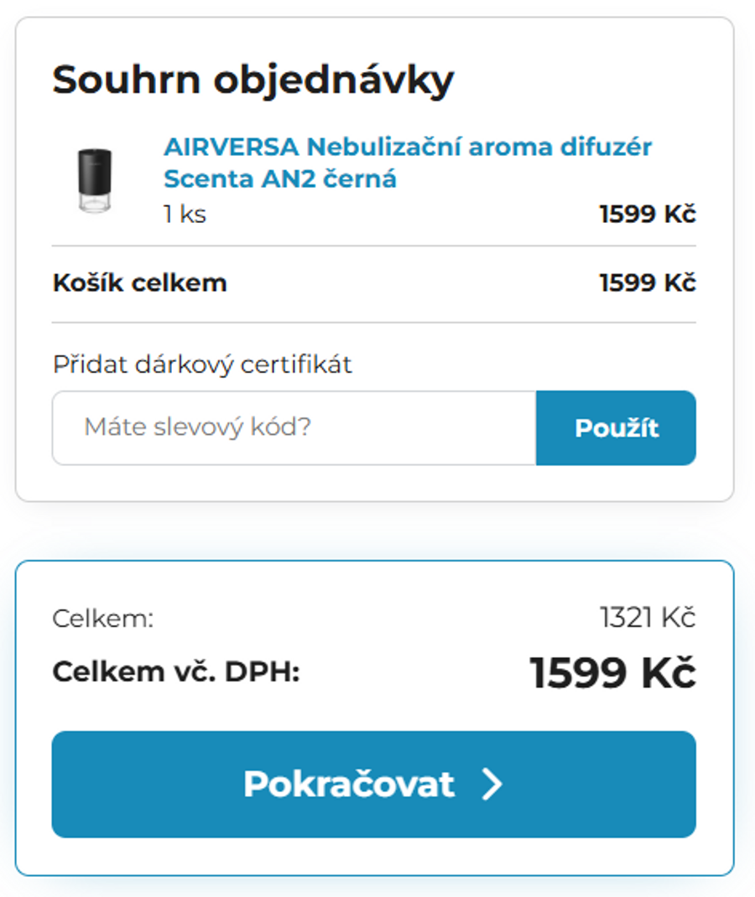The height and width of the screenshot is (897, 755).
Task: Click the bold 1599 Kč grand total
Action: click(x=613, y=671)
